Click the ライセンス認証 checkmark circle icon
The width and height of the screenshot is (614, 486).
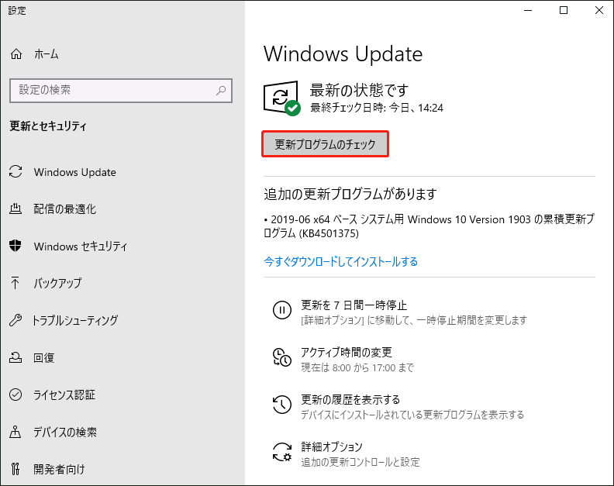point(16,395)
